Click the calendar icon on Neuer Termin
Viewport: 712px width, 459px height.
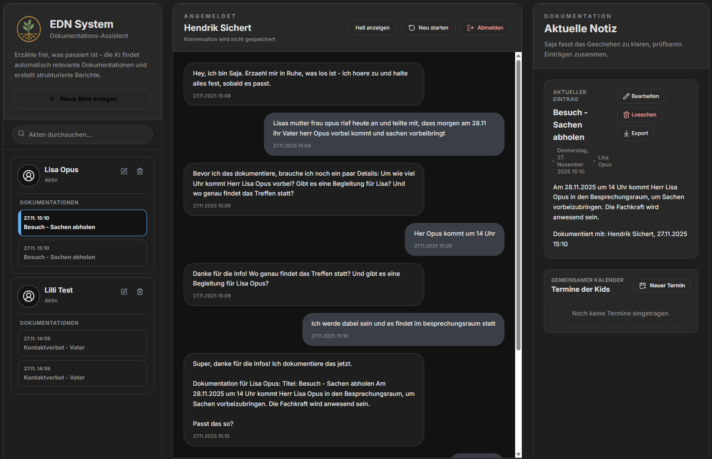coord(642,285)
